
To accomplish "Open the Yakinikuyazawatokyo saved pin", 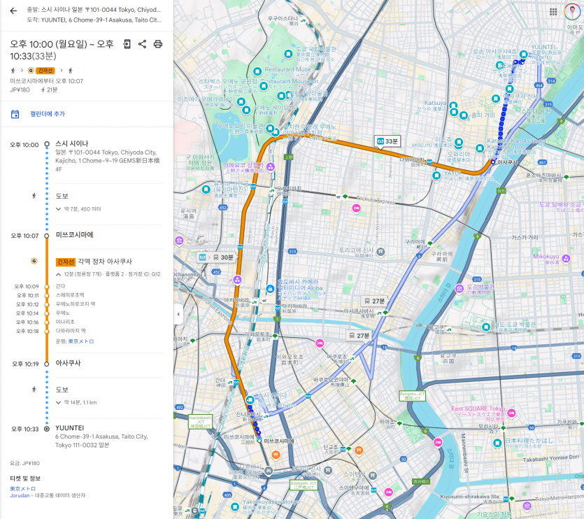I will point(234,506).
